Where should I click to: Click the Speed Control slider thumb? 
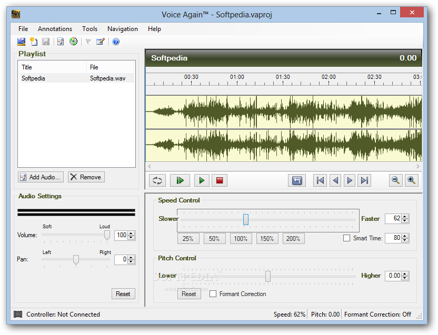[246, 219]
